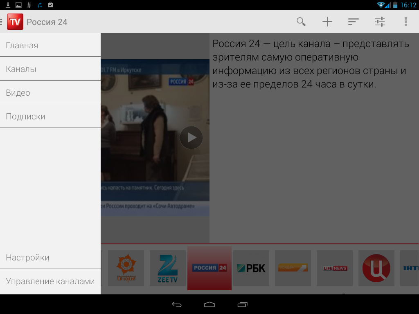Open the sliders filter settings icon
This screenshot has width=419, height=314.
[x=379, y=22]
